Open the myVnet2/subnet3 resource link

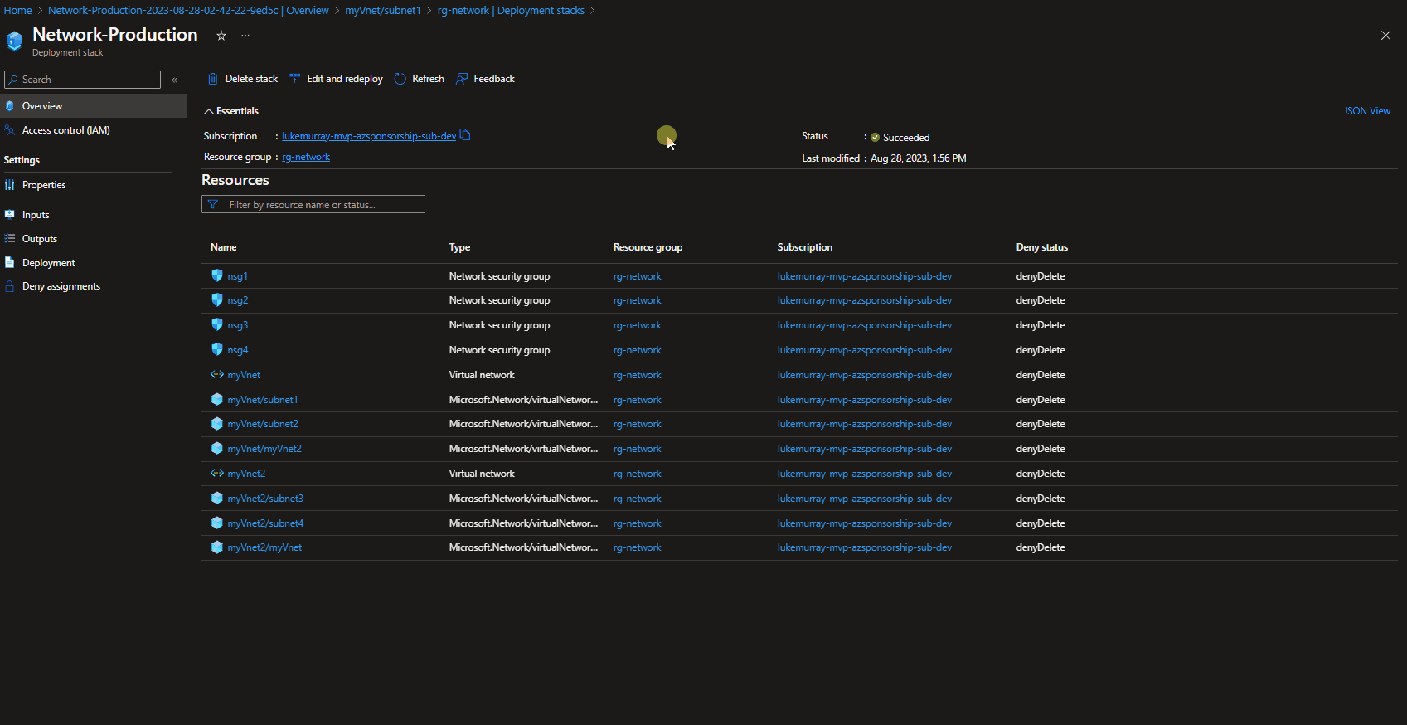pos(265,499)
